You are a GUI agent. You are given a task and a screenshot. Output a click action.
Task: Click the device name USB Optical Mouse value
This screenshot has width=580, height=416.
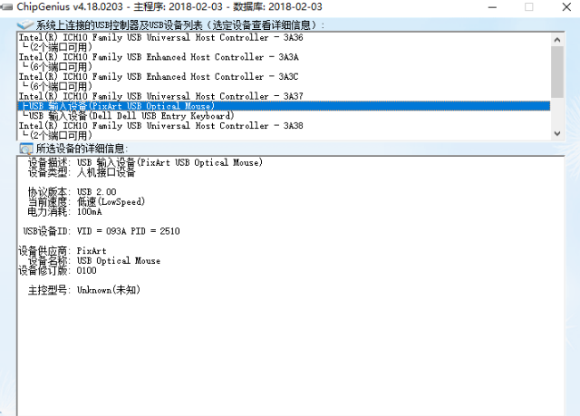point(119,261)
